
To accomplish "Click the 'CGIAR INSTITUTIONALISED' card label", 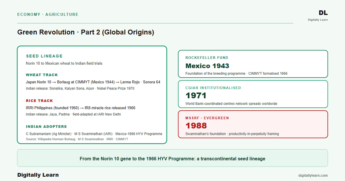I will click(x=213, y=88).
